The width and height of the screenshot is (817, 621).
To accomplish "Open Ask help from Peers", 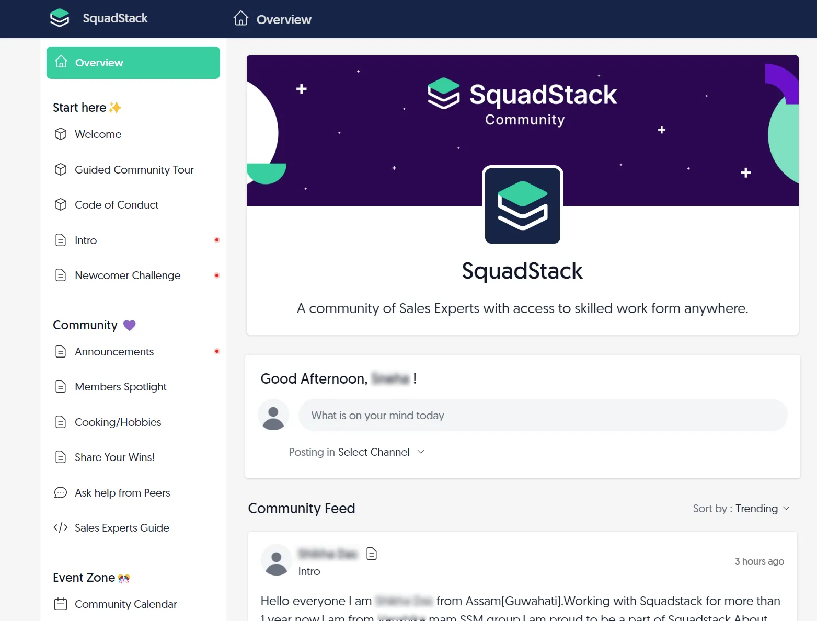I will (122, 493).
